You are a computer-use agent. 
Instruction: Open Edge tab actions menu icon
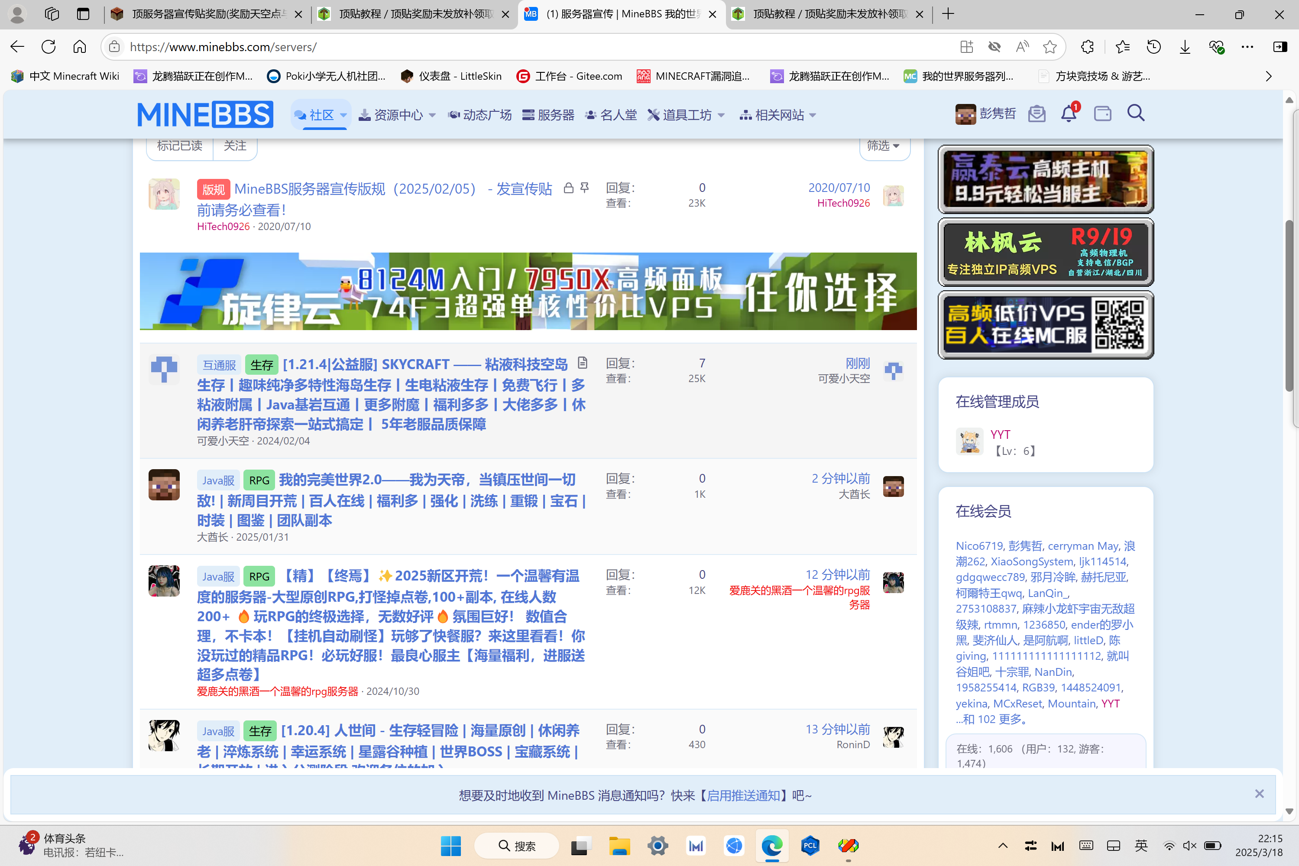tap(83, 14)
